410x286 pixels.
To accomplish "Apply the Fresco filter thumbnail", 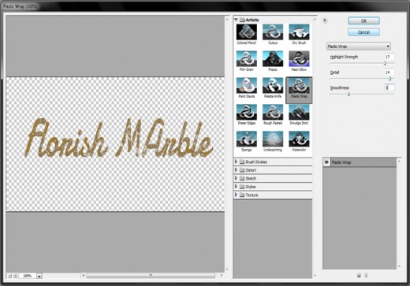I will tap(273, 59).
